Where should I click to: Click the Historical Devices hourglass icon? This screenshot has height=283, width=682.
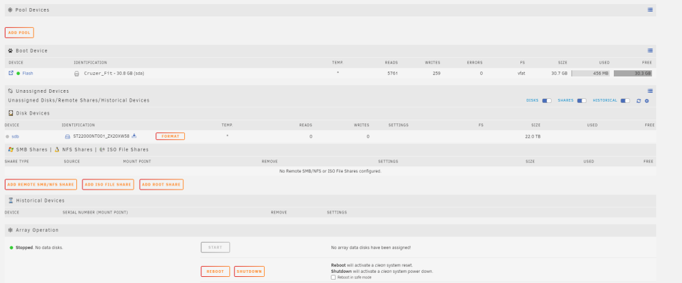[x=11, y=200]
